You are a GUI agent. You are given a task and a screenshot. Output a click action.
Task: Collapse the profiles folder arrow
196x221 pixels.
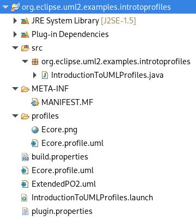15,116
